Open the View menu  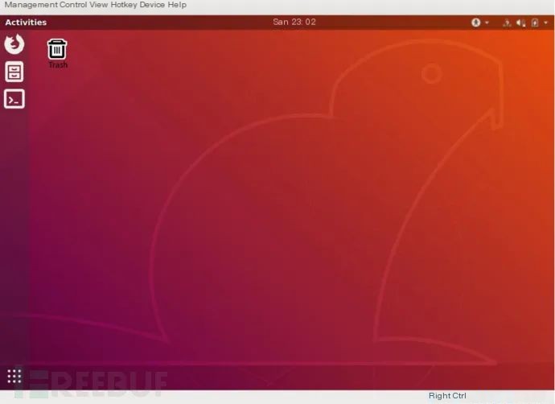98,5
